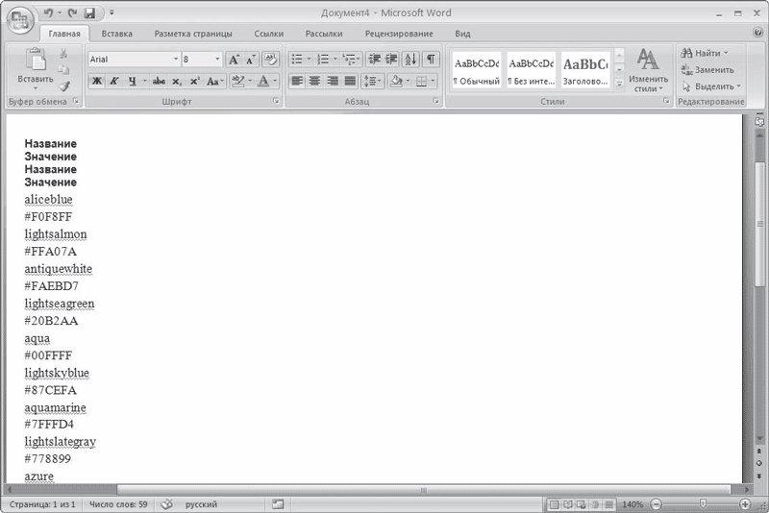Apply the Обычный style

coord(476,70)
